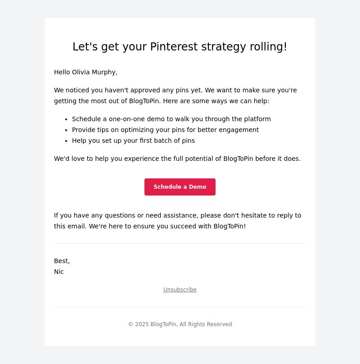Viewport: 360px width, 364px height.
Task: Select the Hello Olivia Murphy greeting
Action: click(x=85, y=72)
